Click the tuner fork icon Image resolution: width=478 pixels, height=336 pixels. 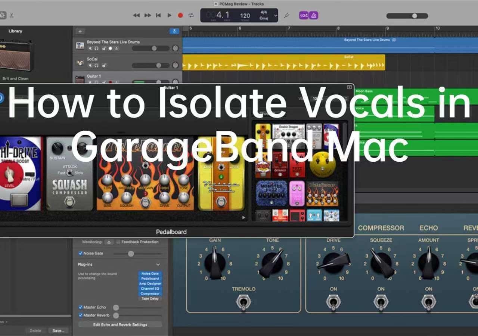287,16
